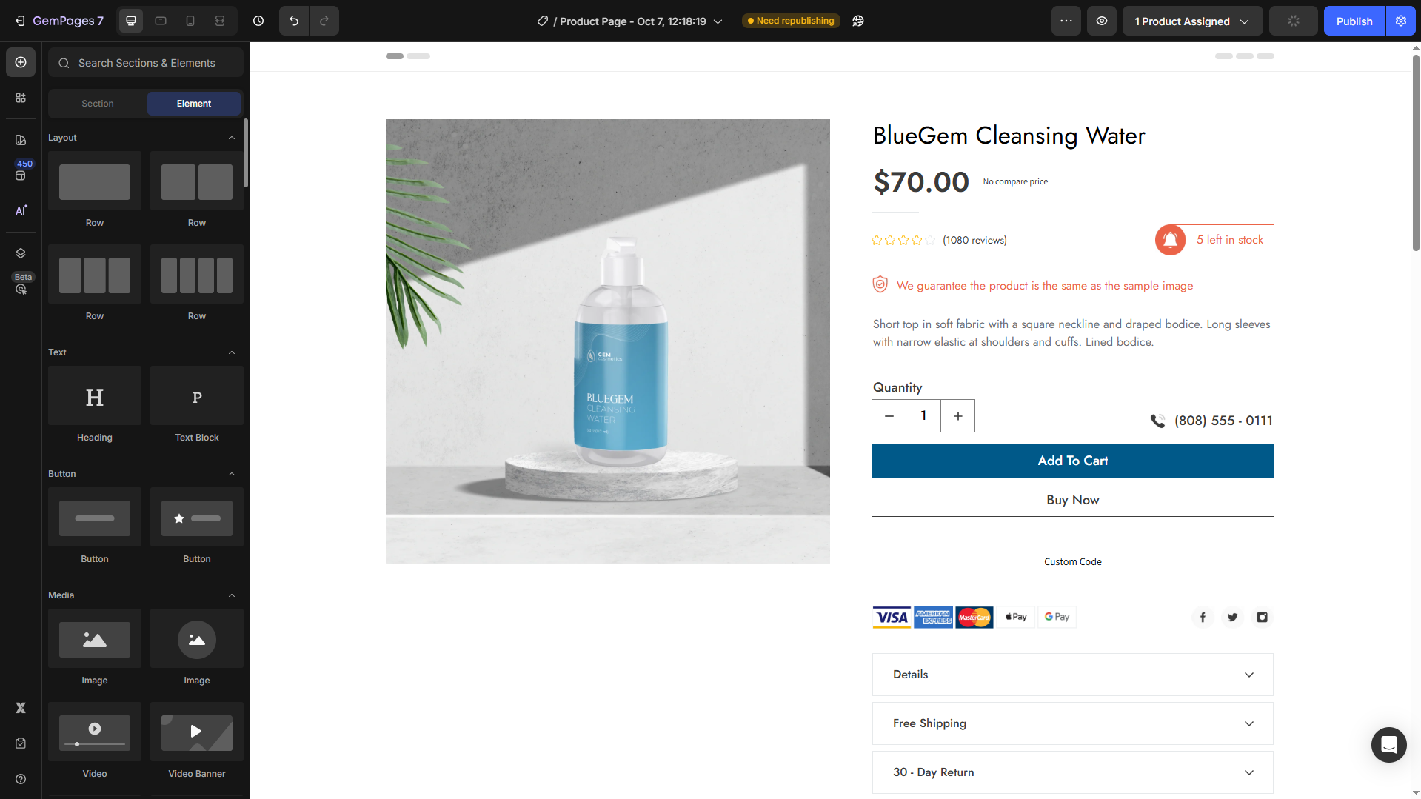
Task: Click the Add To Cart button
Action: tap(1072, 461)
